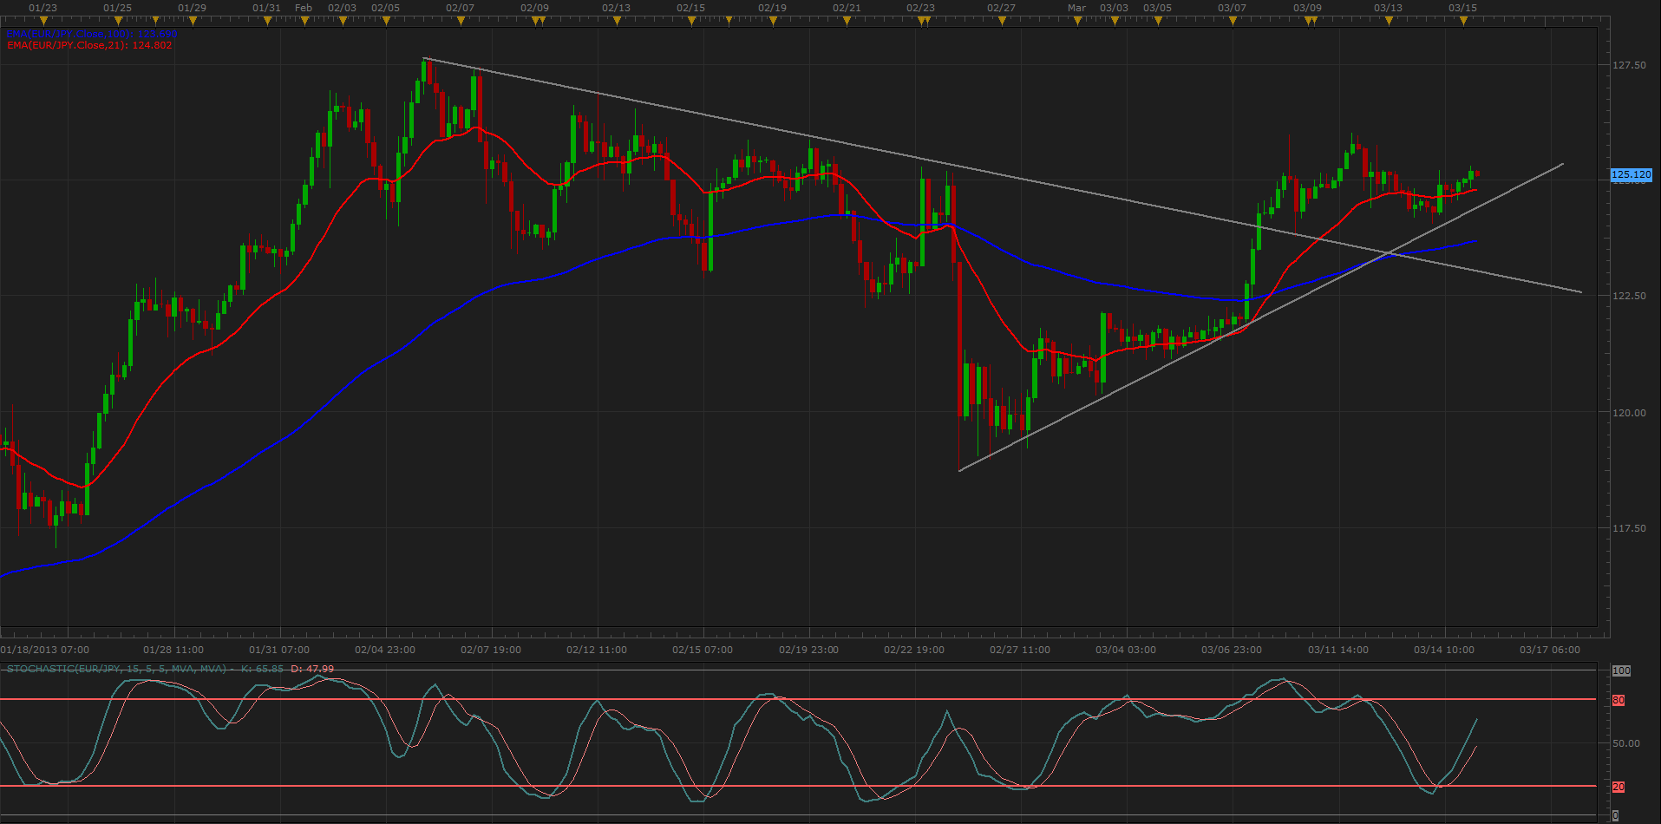Screen dimensions: 1661x824
Task: Click the 127.50 label on price axis
Action: (x=1628, y=65)
